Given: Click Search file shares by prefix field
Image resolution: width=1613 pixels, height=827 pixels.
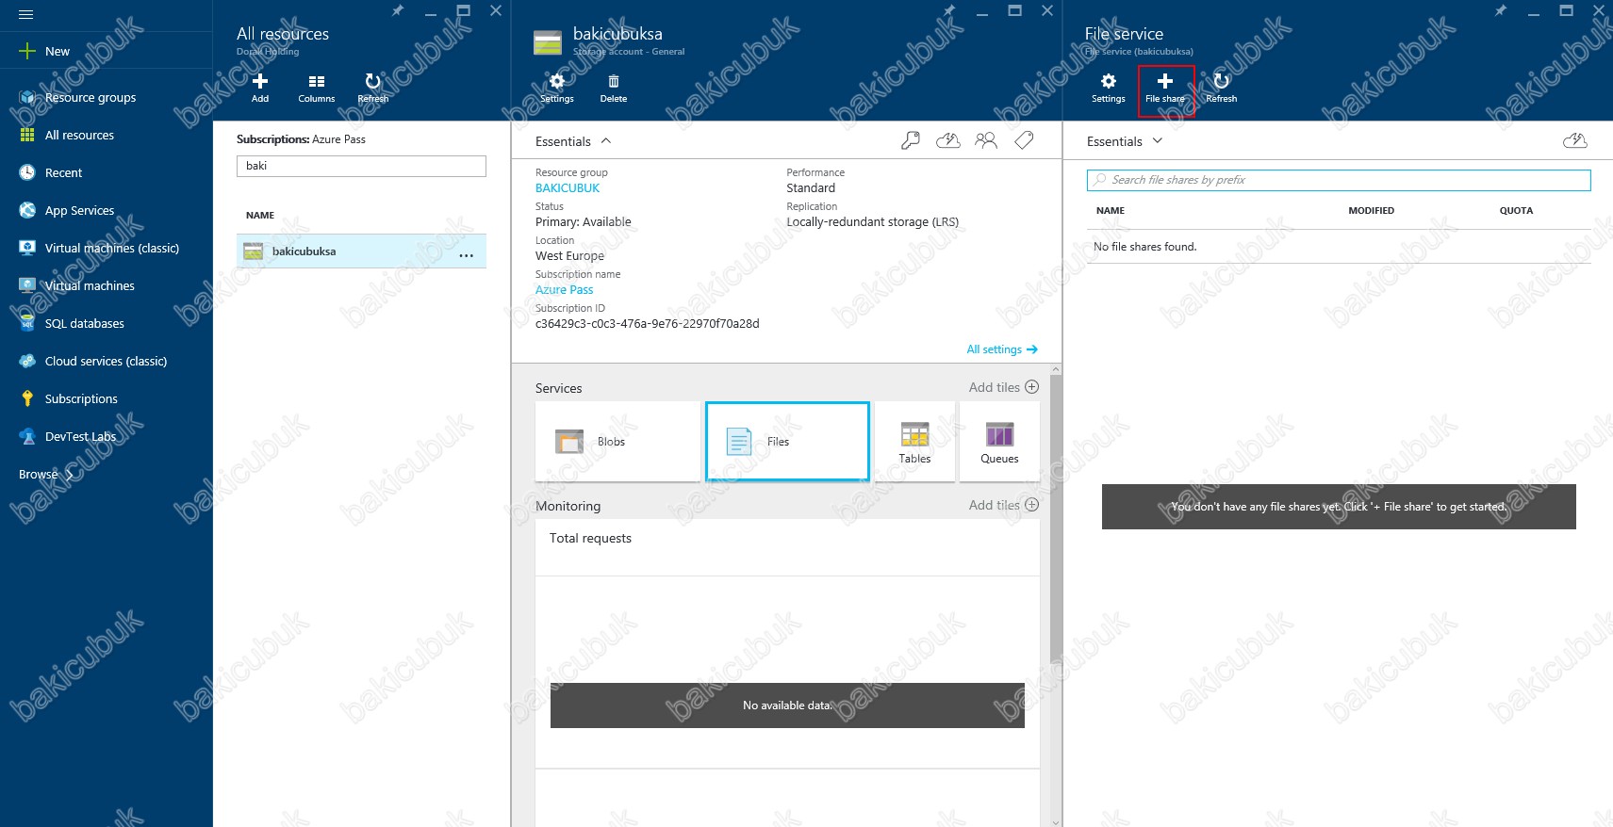Looking at the screenshot, I should tap(1339, 180).
